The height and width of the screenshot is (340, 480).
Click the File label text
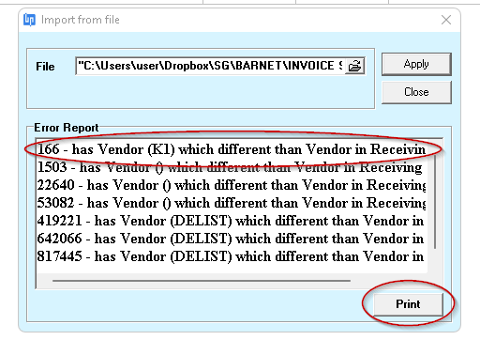[45, 67]
